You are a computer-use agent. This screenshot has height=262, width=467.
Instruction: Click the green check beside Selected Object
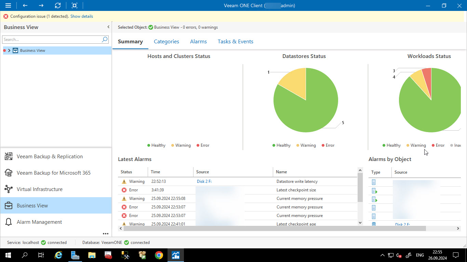coord(151,27)
